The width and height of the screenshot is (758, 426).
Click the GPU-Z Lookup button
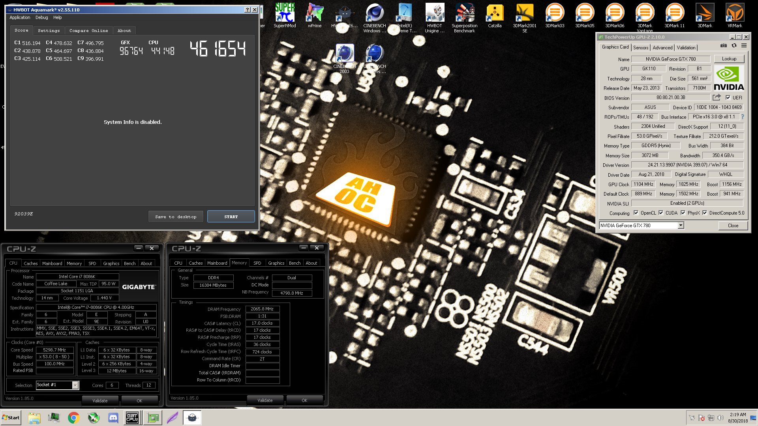(729, 59)
